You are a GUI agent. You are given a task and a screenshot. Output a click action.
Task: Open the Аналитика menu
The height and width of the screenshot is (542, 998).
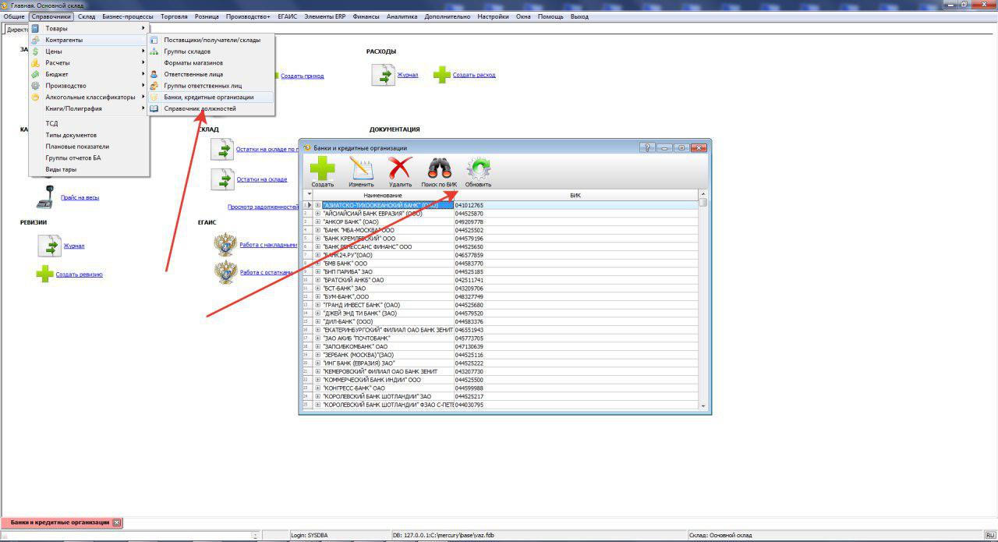402,16
